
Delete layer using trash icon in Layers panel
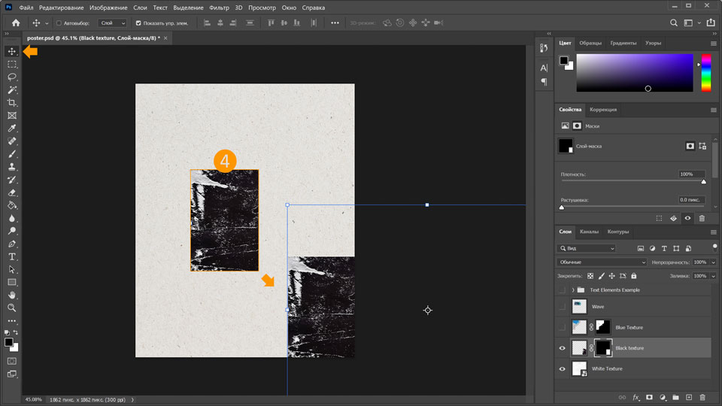point(702,397)
